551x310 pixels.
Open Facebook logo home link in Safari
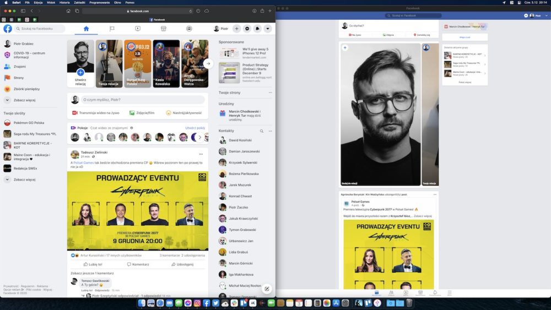[x=8, y=29]
